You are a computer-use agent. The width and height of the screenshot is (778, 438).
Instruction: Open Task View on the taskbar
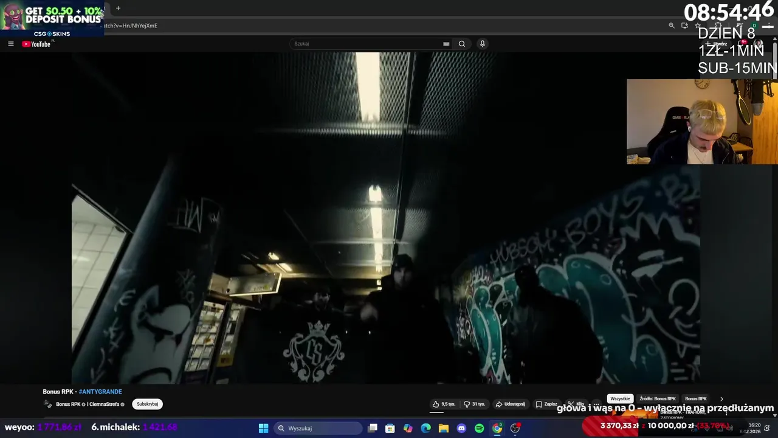[373, 428]
